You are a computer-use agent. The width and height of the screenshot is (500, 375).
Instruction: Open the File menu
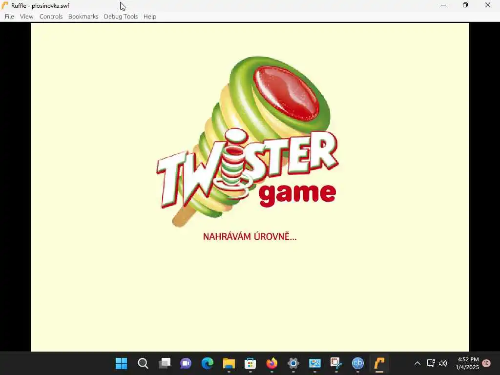[9, 16]
